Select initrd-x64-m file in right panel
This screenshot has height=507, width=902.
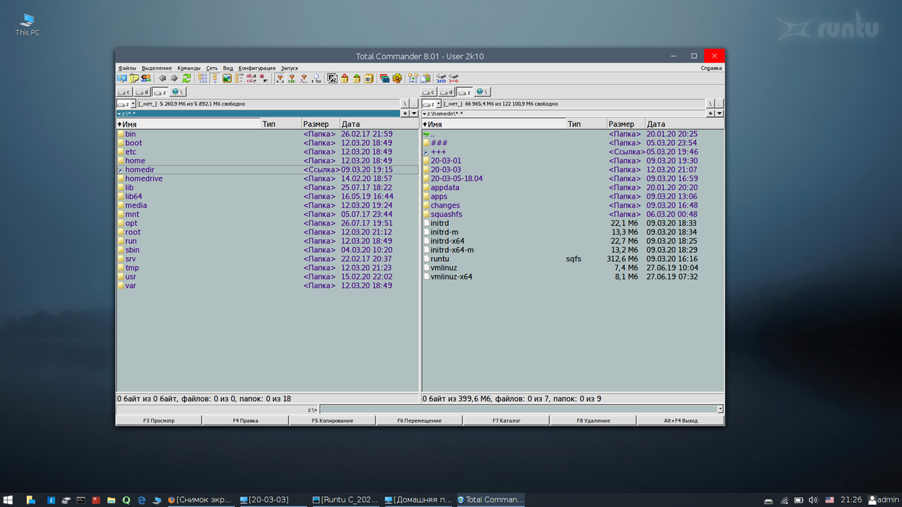point(573,250)
